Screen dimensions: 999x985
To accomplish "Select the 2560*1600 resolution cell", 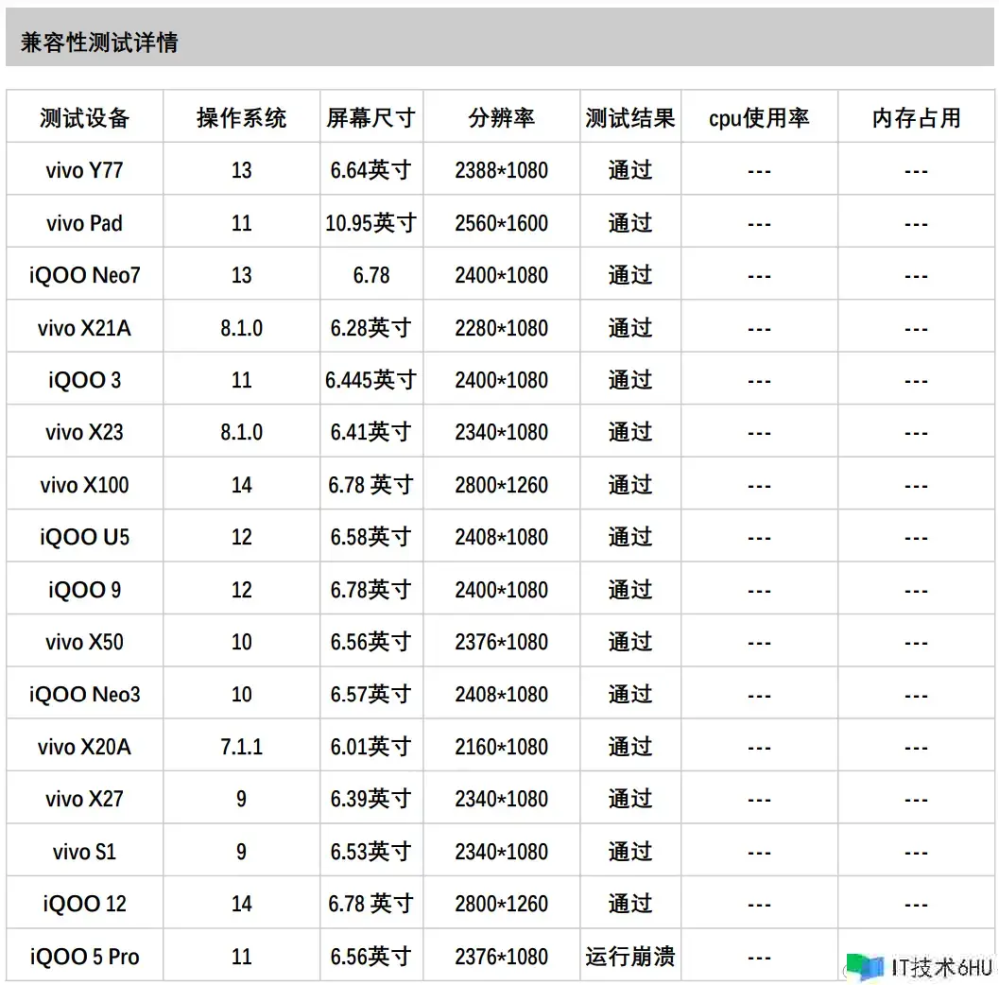I will point(501,224).
